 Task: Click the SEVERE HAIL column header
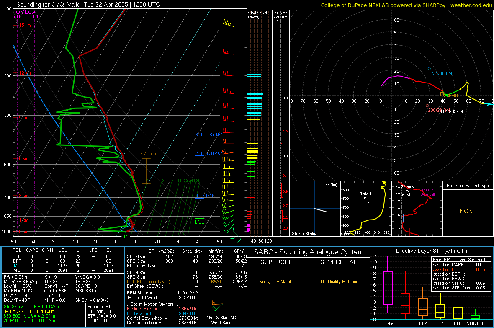coord(339,262)
